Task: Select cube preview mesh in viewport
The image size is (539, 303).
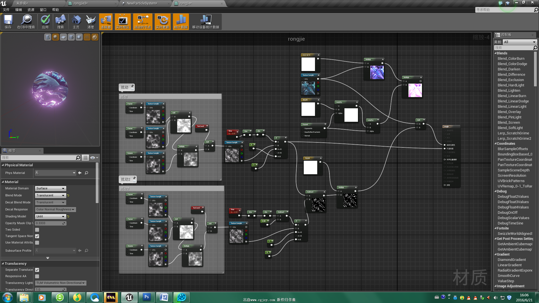Action: click(x=71, y=37)
